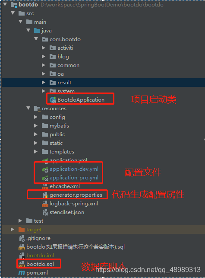Collapse the com.bootdo package
The height and width of the screenshot is (278, 205).
(36, 39)
